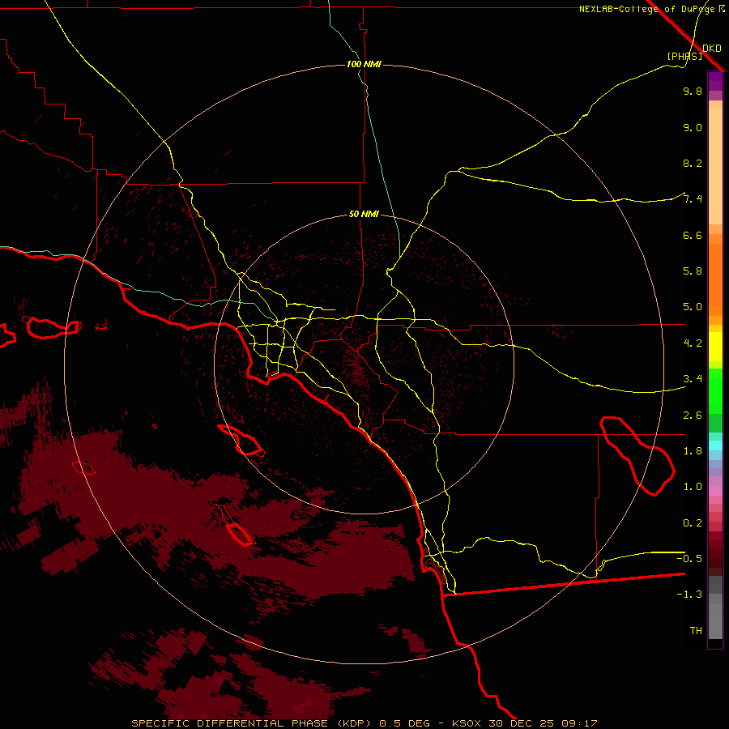The image size is (729, 729).
Task: Click the 1.8 scale value
Action: [693, 451]
